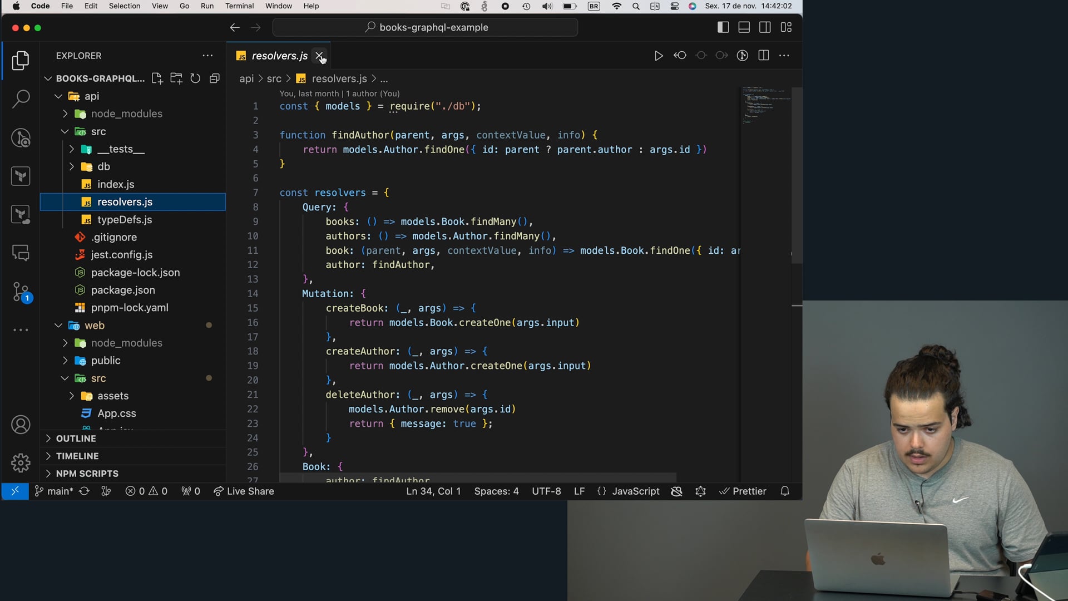Open the Source Control view icon
1068x601 pixels.
[21, 292]
